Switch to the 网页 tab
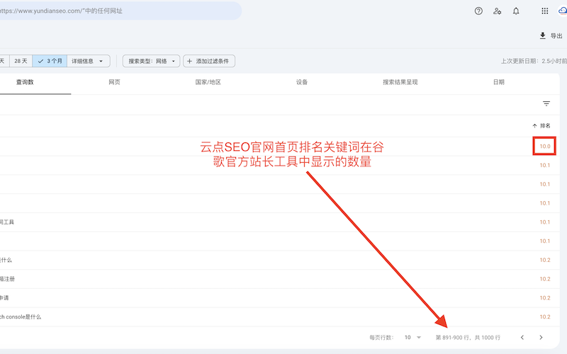Viewport: 567px width, 354px height. (114, 82)
